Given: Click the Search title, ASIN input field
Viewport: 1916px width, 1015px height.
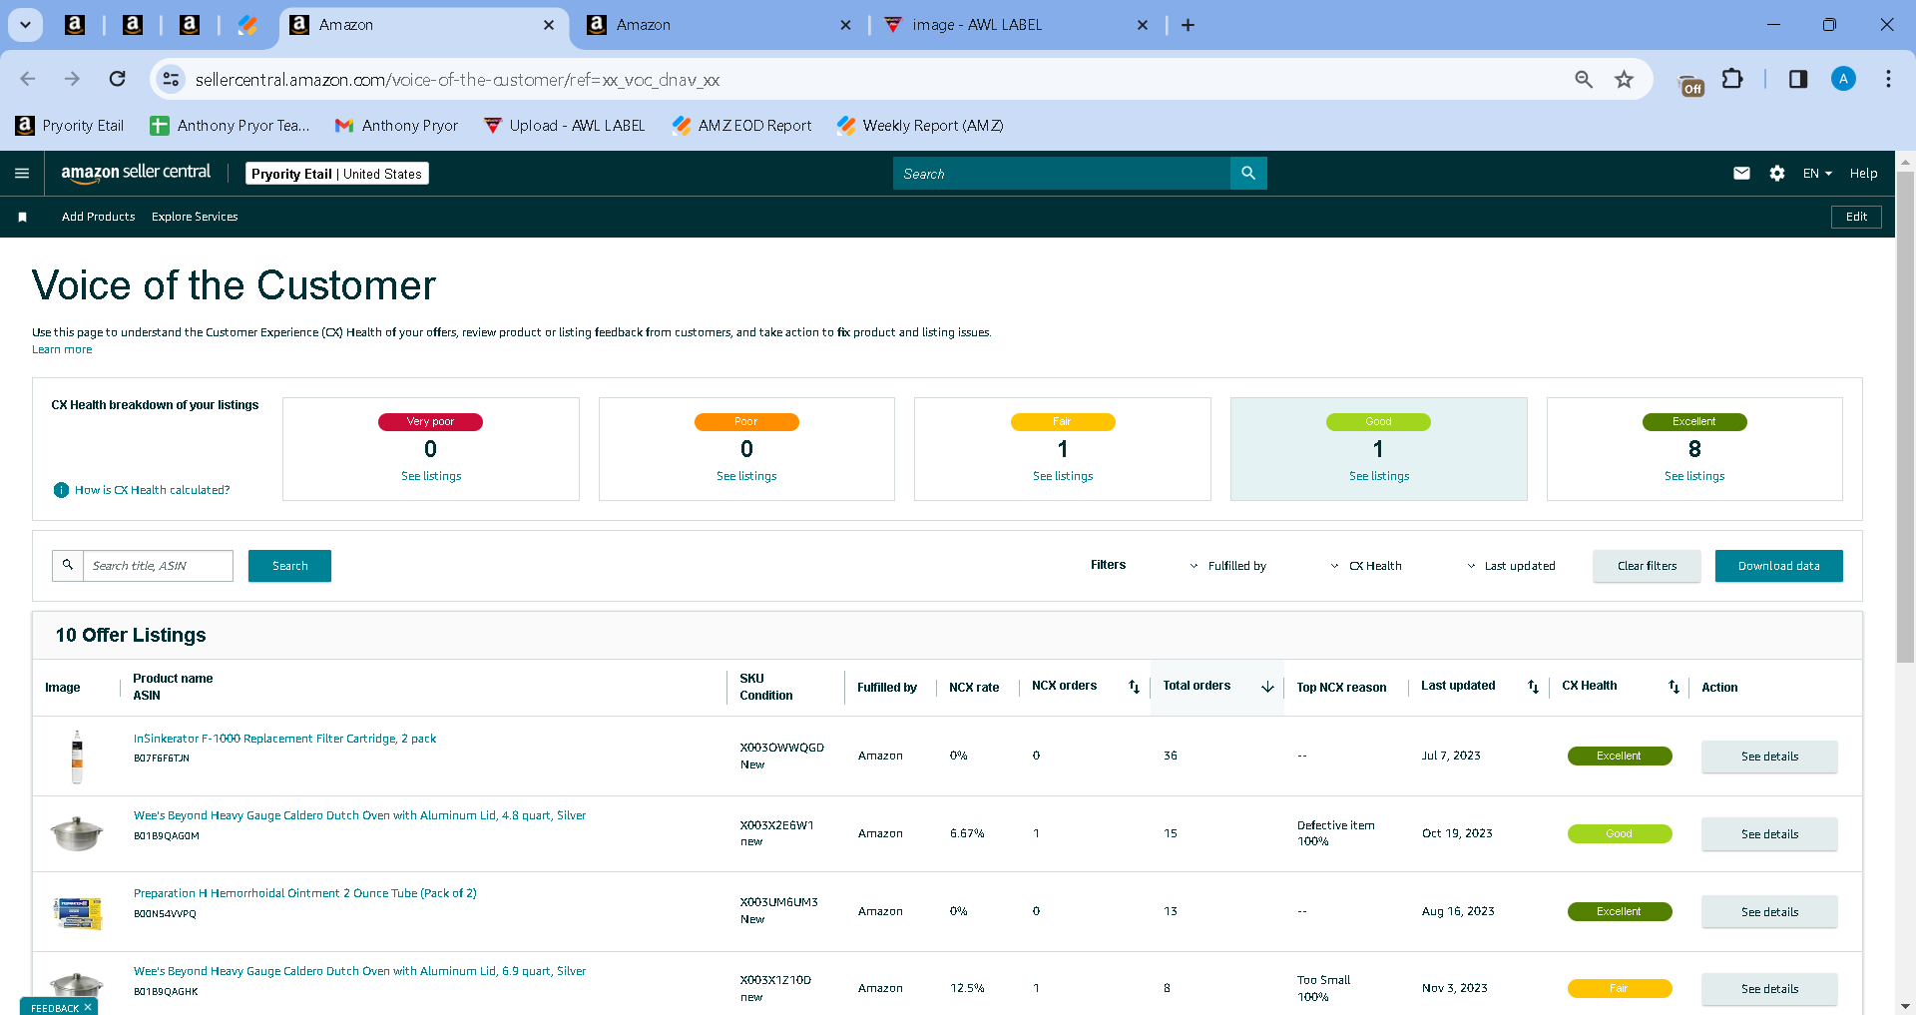Looking at the screenshot, I should pos(158,566).
